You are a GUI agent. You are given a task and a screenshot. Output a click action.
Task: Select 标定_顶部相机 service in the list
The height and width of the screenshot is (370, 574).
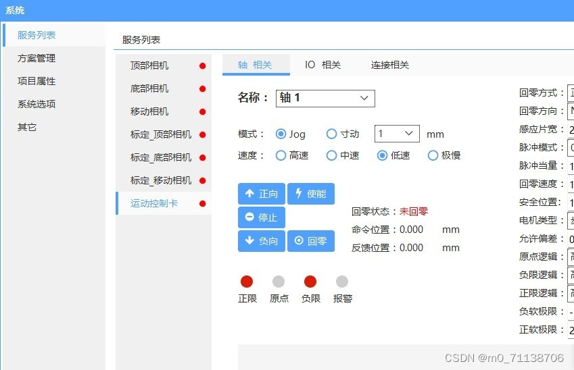coord(164,134)
